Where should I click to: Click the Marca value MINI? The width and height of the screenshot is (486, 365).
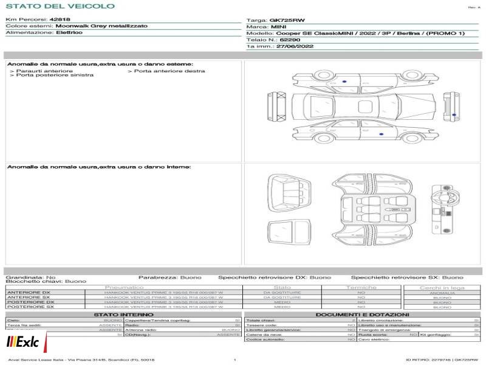click(x=279, y=27)
